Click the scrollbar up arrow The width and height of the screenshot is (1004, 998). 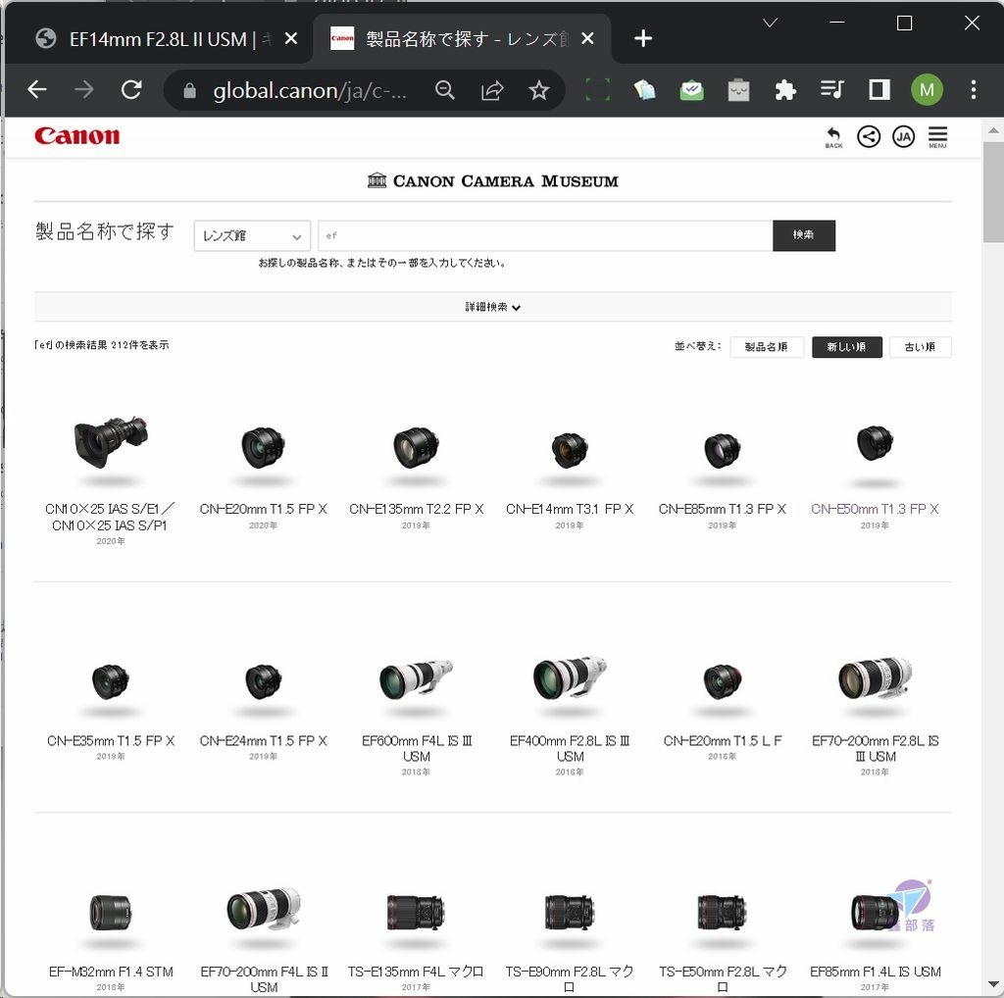pyautogui.click(x=993, y=130)
